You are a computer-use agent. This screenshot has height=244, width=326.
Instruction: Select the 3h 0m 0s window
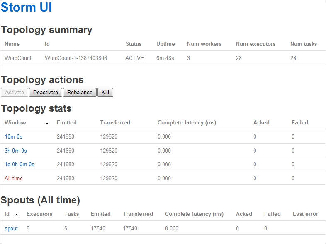pyautogui.click(x=16, y=151)
